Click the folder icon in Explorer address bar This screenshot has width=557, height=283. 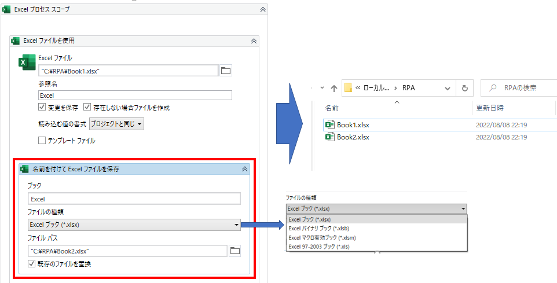[x=349, y=88]
